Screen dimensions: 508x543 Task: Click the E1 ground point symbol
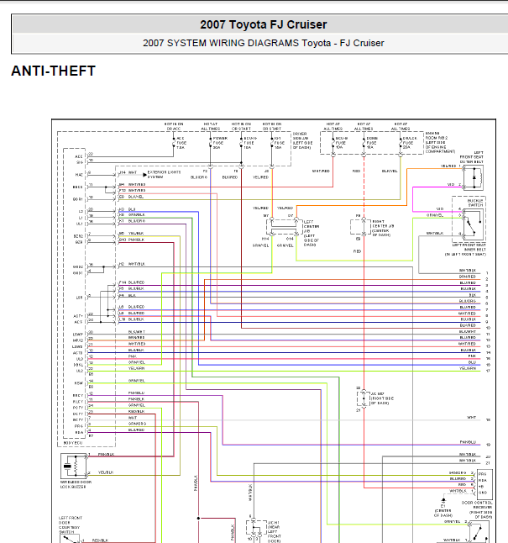pos(443,500)
